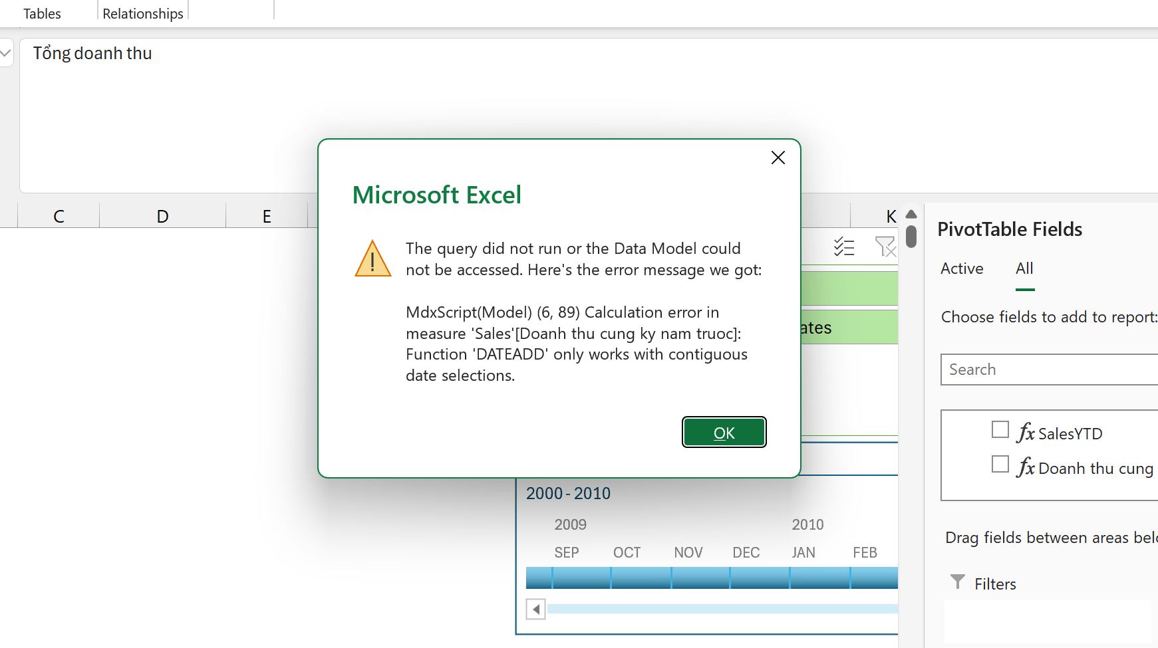Click the fx icon beside SalesYTD
Screen dimensions: 1158x648
coord(1026,433)
